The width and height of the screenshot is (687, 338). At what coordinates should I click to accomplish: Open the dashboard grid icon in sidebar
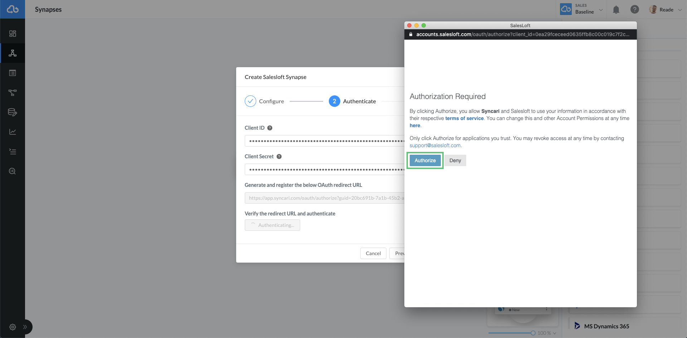click(13, 34)
